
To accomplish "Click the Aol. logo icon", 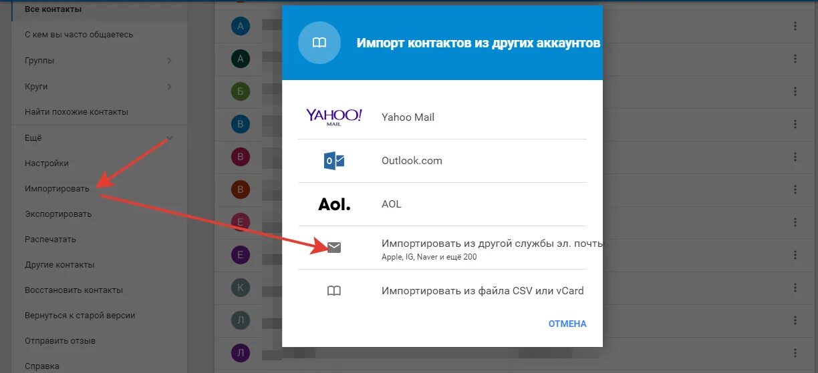I will [334, 204].
